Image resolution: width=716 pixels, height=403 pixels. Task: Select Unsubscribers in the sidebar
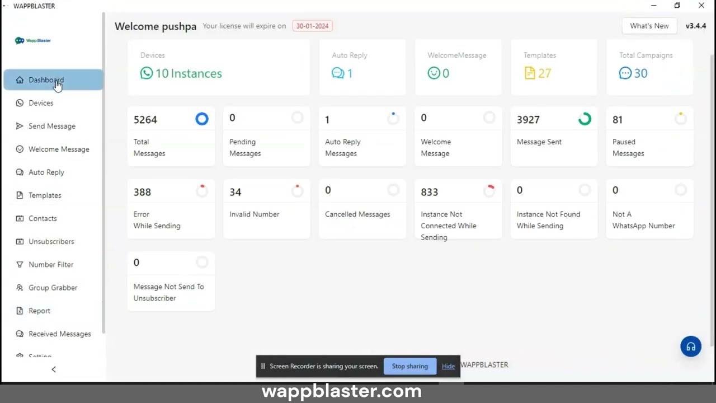[54, 241]
